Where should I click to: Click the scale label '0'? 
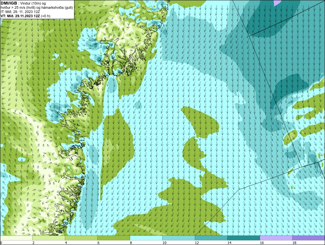click(1, 243)
